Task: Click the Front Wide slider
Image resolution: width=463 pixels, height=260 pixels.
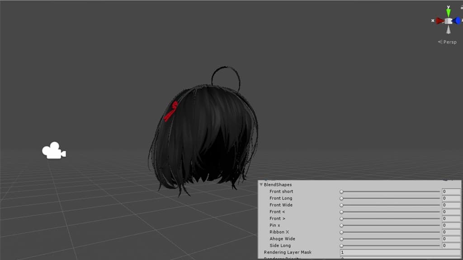Action: 390,205
